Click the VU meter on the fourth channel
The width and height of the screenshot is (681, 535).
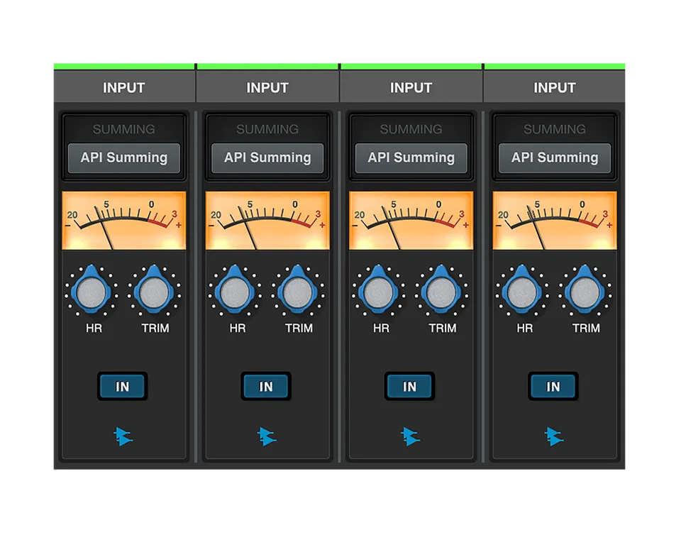coord(555,221)
